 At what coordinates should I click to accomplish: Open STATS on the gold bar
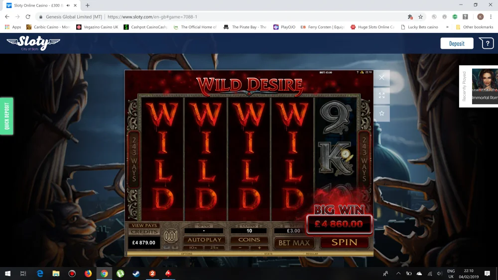(268, 254)
